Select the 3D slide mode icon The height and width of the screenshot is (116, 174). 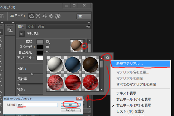click(x=51, y=16)
